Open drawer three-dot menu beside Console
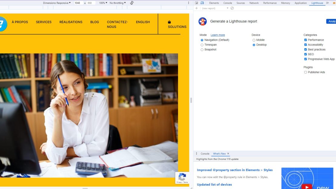The image size is (336, 189). [196, 154]
